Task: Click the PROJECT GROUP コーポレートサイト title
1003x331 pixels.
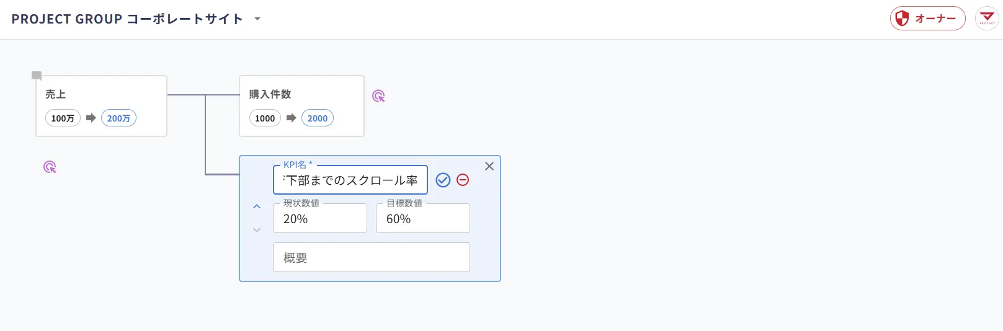Action: [127, 19]
